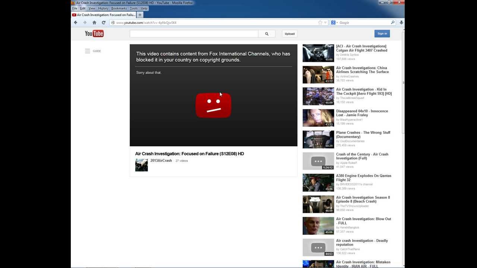Click Disappeared 04x10 Innocence Lost title

tap(362, 113)
